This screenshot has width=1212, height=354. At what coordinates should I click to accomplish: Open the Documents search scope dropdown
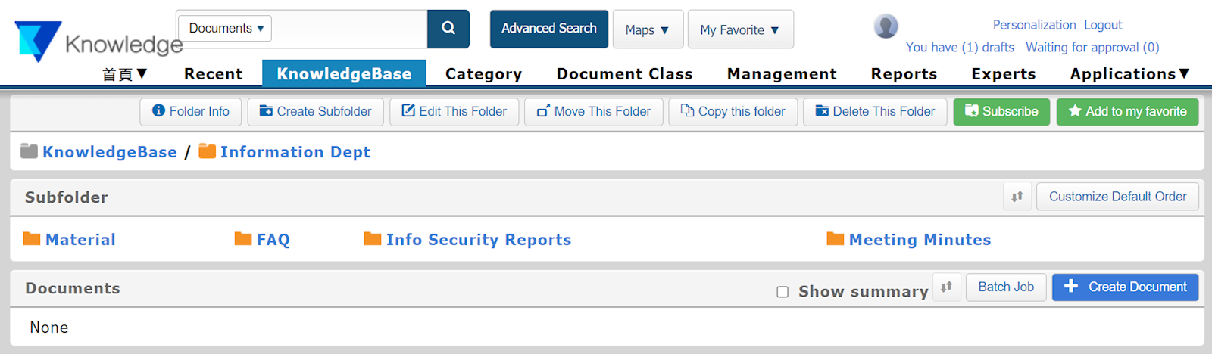click(226, 29)
